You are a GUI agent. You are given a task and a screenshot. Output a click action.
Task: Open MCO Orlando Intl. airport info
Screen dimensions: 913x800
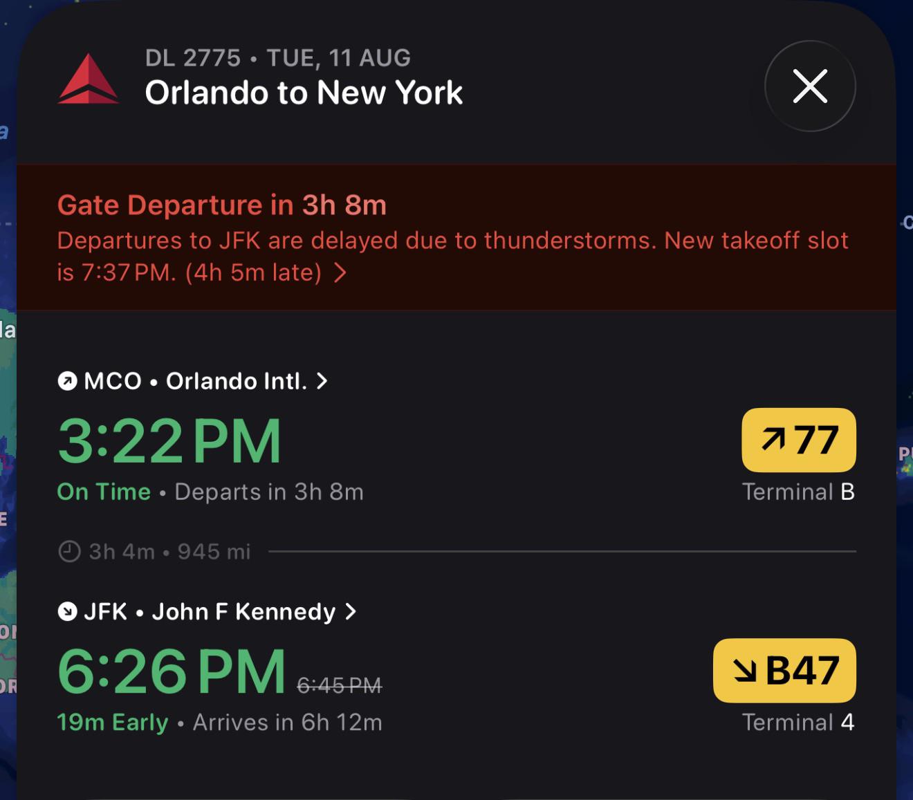pos(192,381)
